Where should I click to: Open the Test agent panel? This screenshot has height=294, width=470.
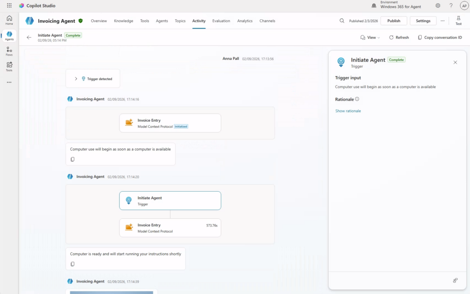click(x=458, y=21)
